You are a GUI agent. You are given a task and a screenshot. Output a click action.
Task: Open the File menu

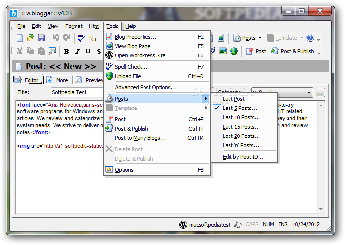pyautogui.click(x=21, y=26)
